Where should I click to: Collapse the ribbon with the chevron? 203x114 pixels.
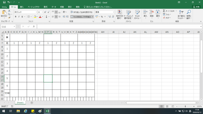[x=201, y=21]
